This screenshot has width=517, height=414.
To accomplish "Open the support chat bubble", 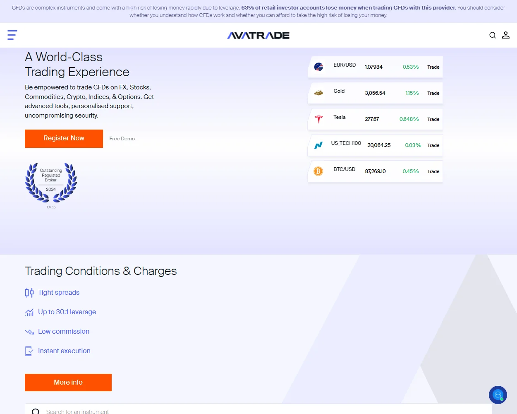I will point(498,395).
